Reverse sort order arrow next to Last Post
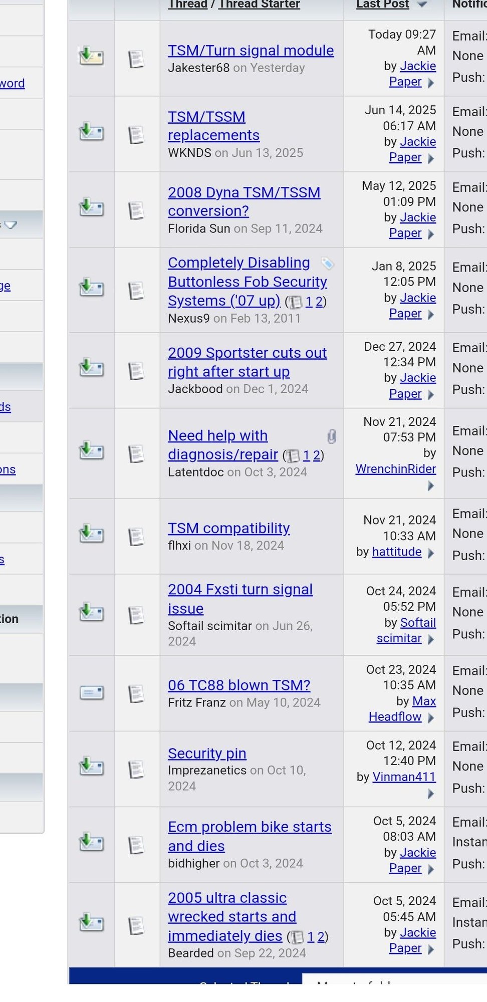487x1002 pixels. click(422, 5)
